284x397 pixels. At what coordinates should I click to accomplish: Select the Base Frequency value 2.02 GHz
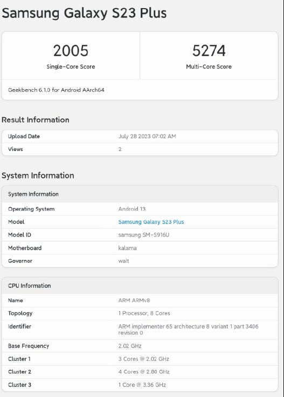click(x=130, y=346)
